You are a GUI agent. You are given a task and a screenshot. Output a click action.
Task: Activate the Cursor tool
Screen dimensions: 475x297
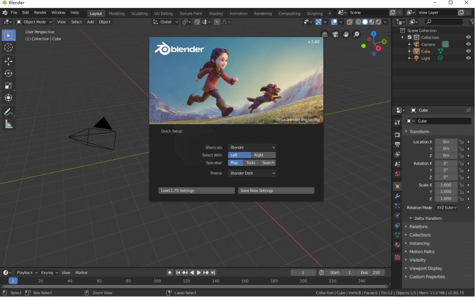9,47
